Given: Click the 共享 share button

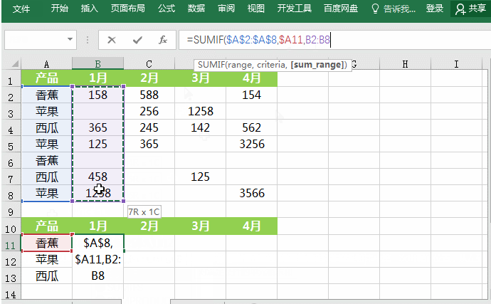Looking at the screenshot, I should pyautogui.click(x=470, y=9).
